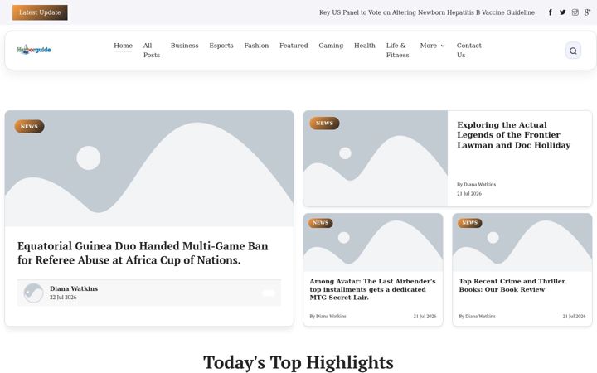
Task: Click Diana Watkins avatar on main article
Action: tap(33, 293)
